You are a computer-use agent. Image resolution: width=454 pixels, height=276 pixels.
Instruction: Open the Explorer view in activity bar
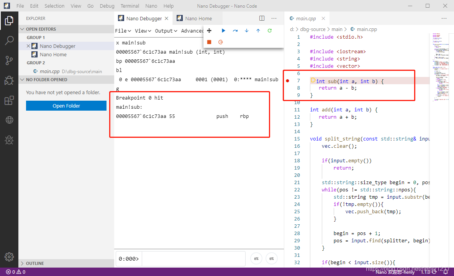click(x=9, y=21)
